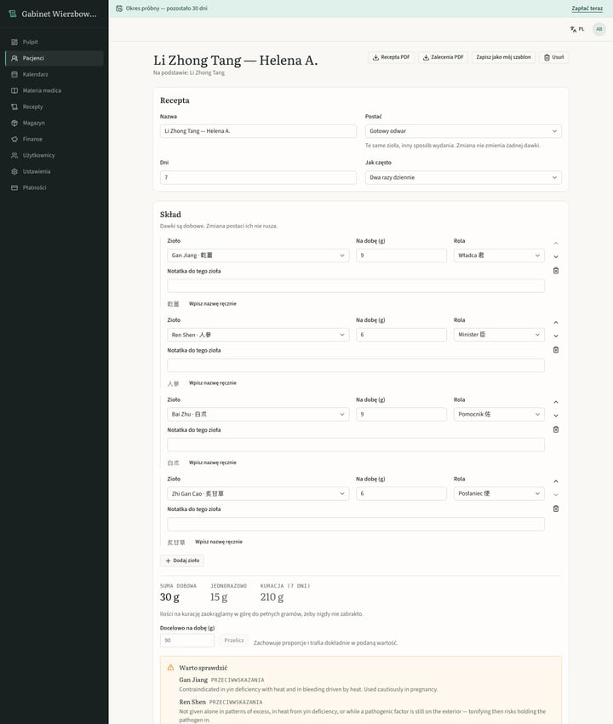Open the Władca role dropdown
This screenshot has height=724, width=613.
[499, 256]
